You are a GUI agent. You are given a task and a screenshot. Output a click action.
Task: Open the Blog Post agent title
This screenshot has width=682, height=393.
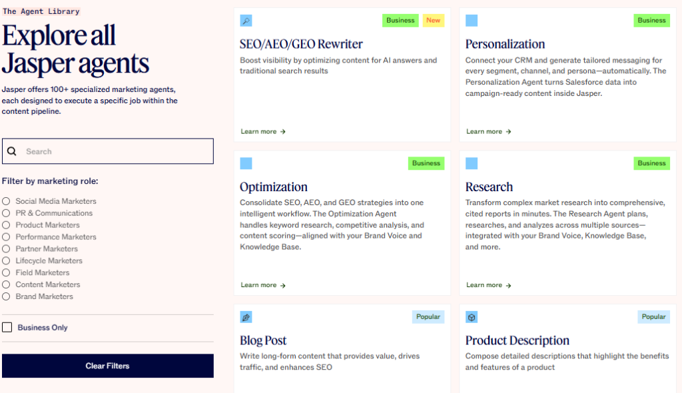[263, 340]
